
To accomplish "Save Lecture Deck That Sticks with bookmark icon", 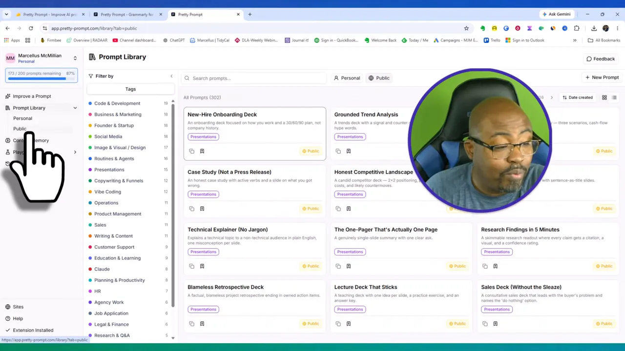I will tap(349, 324).
